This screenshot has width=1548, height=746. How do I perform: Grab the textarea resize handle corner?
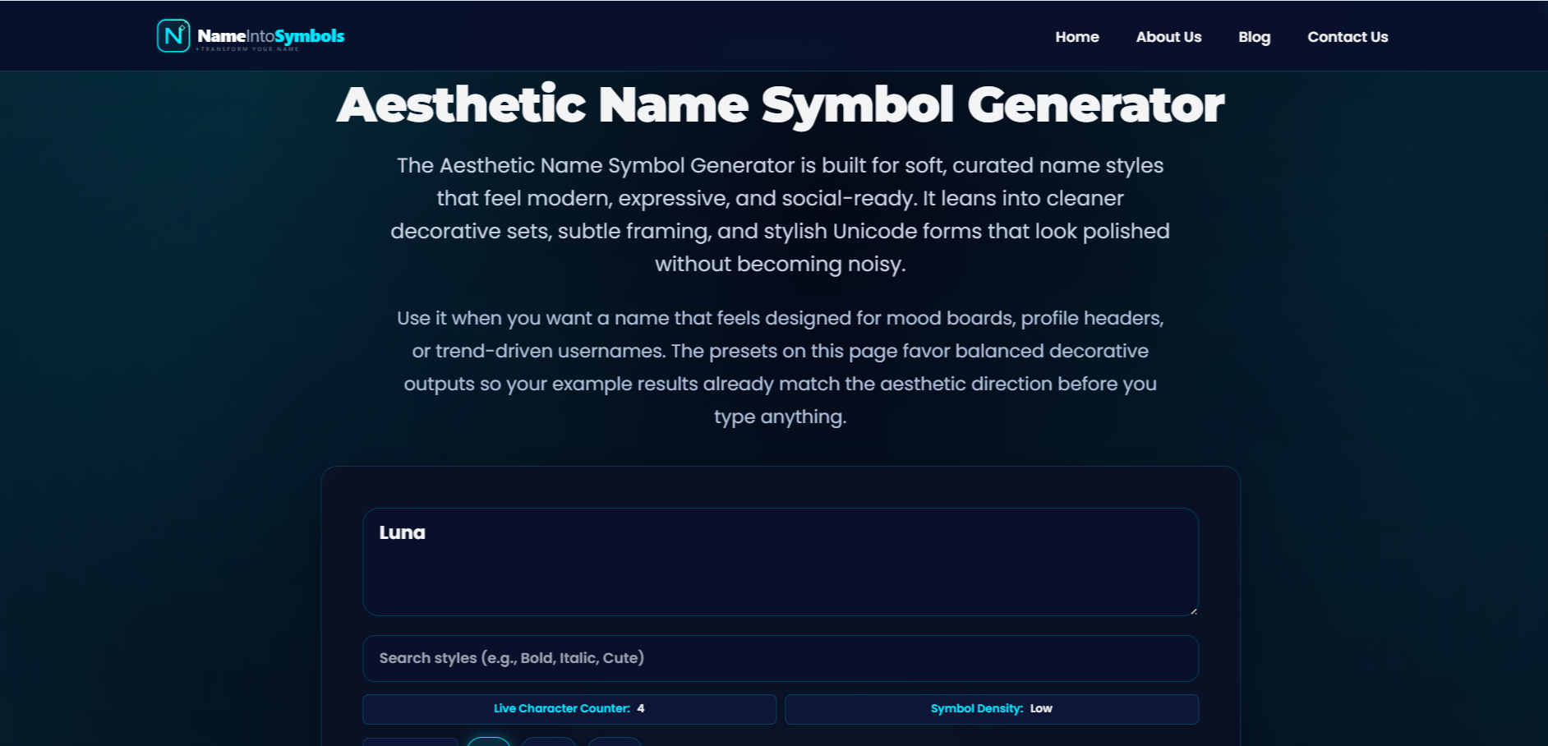[1193, 610]
